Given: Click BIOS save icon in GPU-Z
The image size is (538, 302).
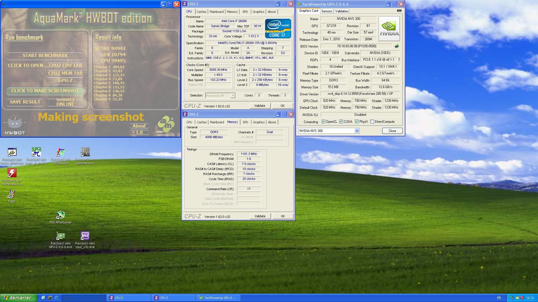Looking at the screenshot, I should [x=396, y=46].
